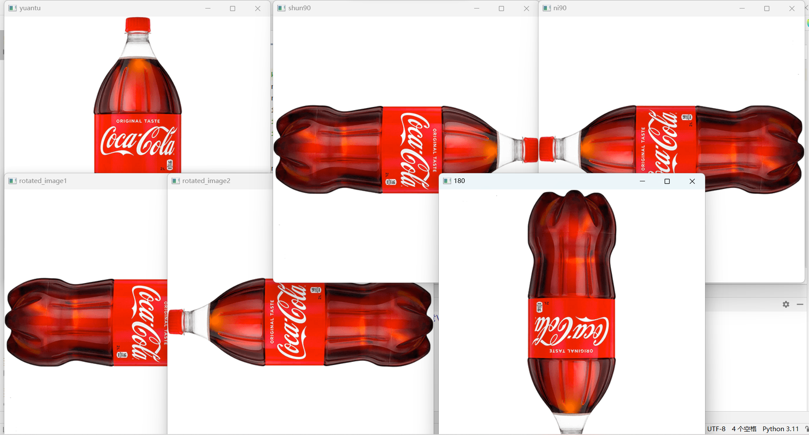Click the bottle image in the shun90 window

pyautogui.click(x=406, y=149)
